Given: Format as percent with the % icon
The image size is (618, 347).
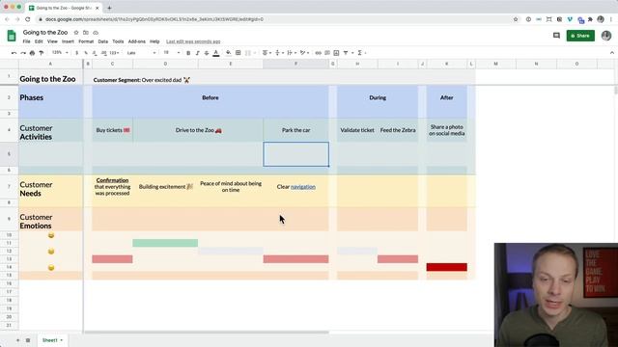Looking at the screenshot, I should [86, 53].
